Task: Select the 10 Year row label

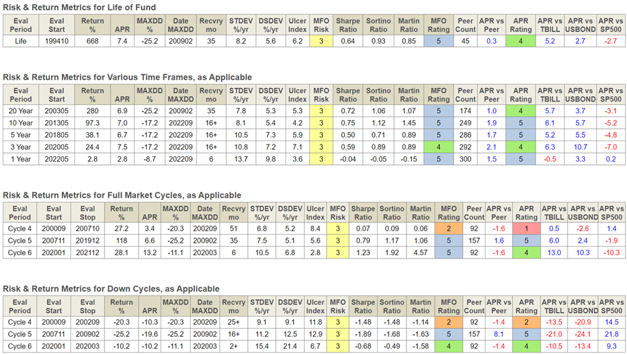Action: coord(21,123)
